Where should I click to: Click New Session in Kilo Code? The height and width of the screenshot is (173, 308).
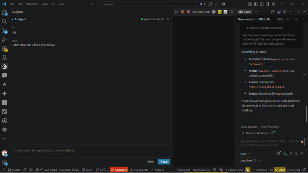249,127
